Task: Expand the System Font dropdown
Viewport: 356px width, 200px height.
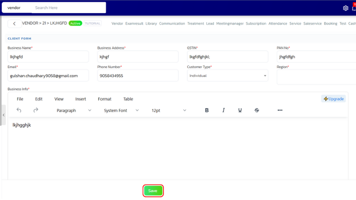Action: click(121, 110)
